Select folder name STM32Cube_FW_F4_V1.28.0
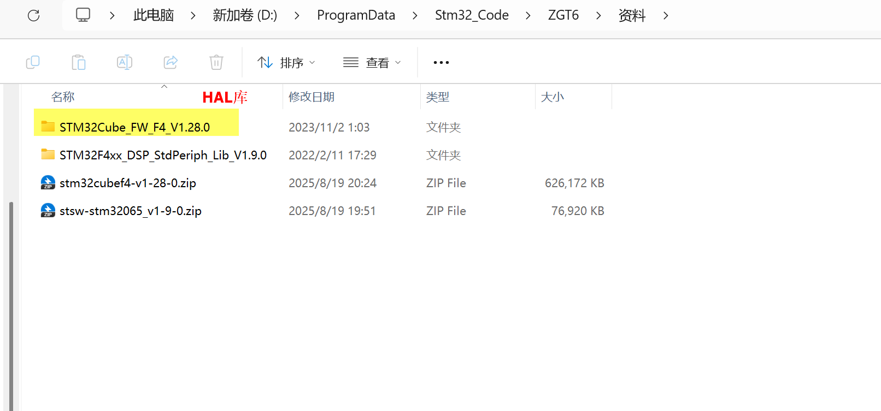Screen dimensions: 881x411 tap(134, 127)
